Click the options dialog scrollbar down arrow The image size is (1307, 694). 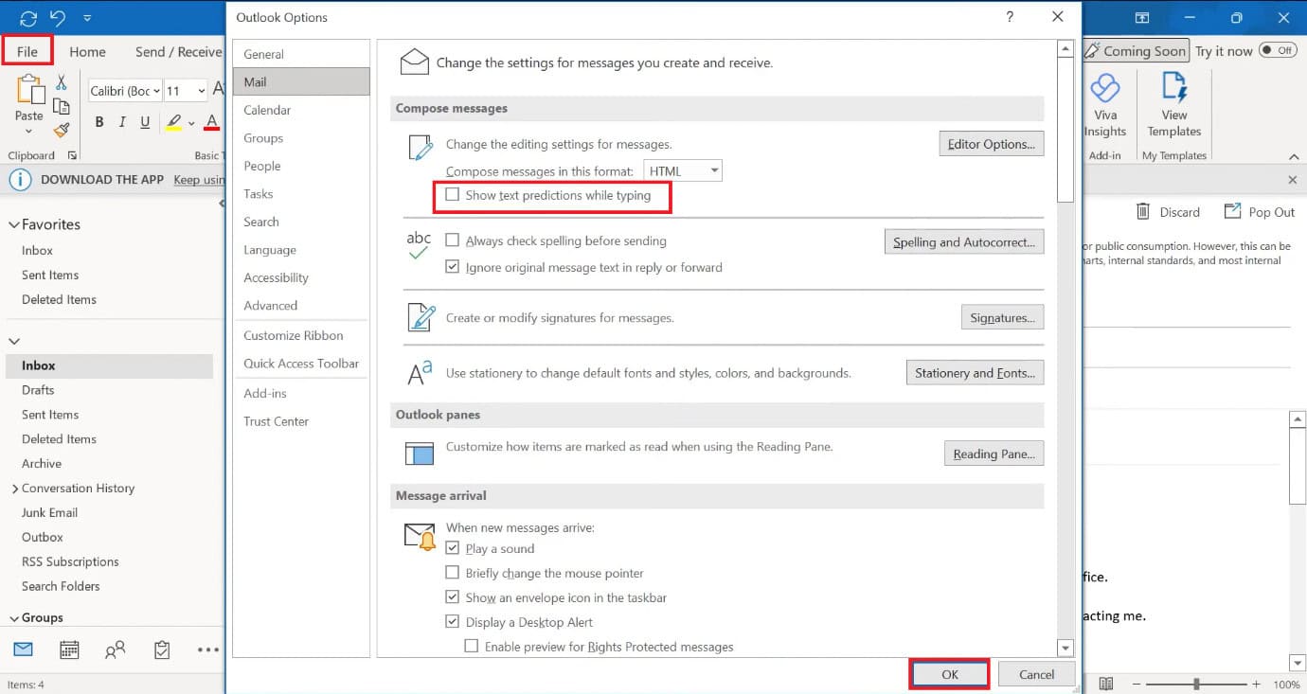(1065, 649)
